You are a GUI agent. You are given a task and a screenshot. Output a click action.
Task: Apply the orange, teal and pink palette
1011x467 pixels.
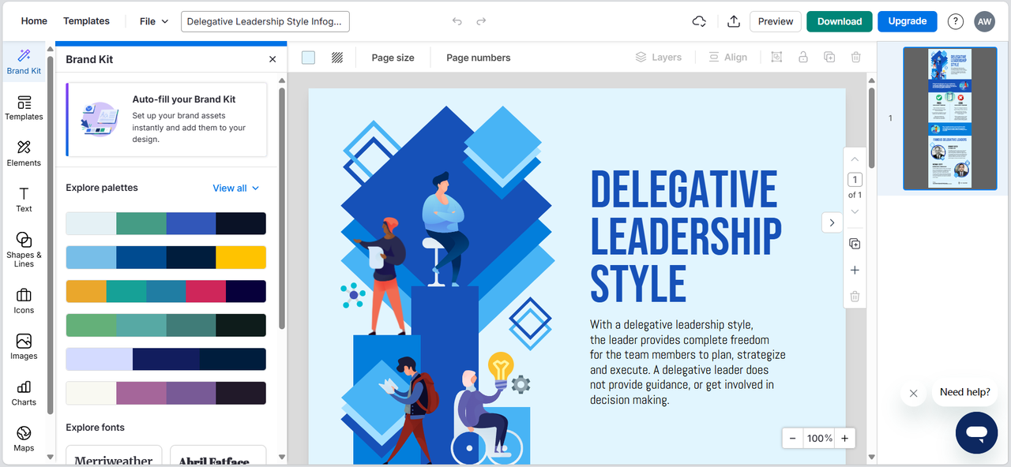(x=166, y=291)
